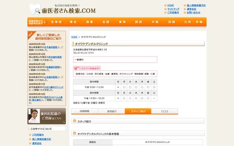
Task: Click arrow icon beside 基本情報 heading
Action: point(75,134)
